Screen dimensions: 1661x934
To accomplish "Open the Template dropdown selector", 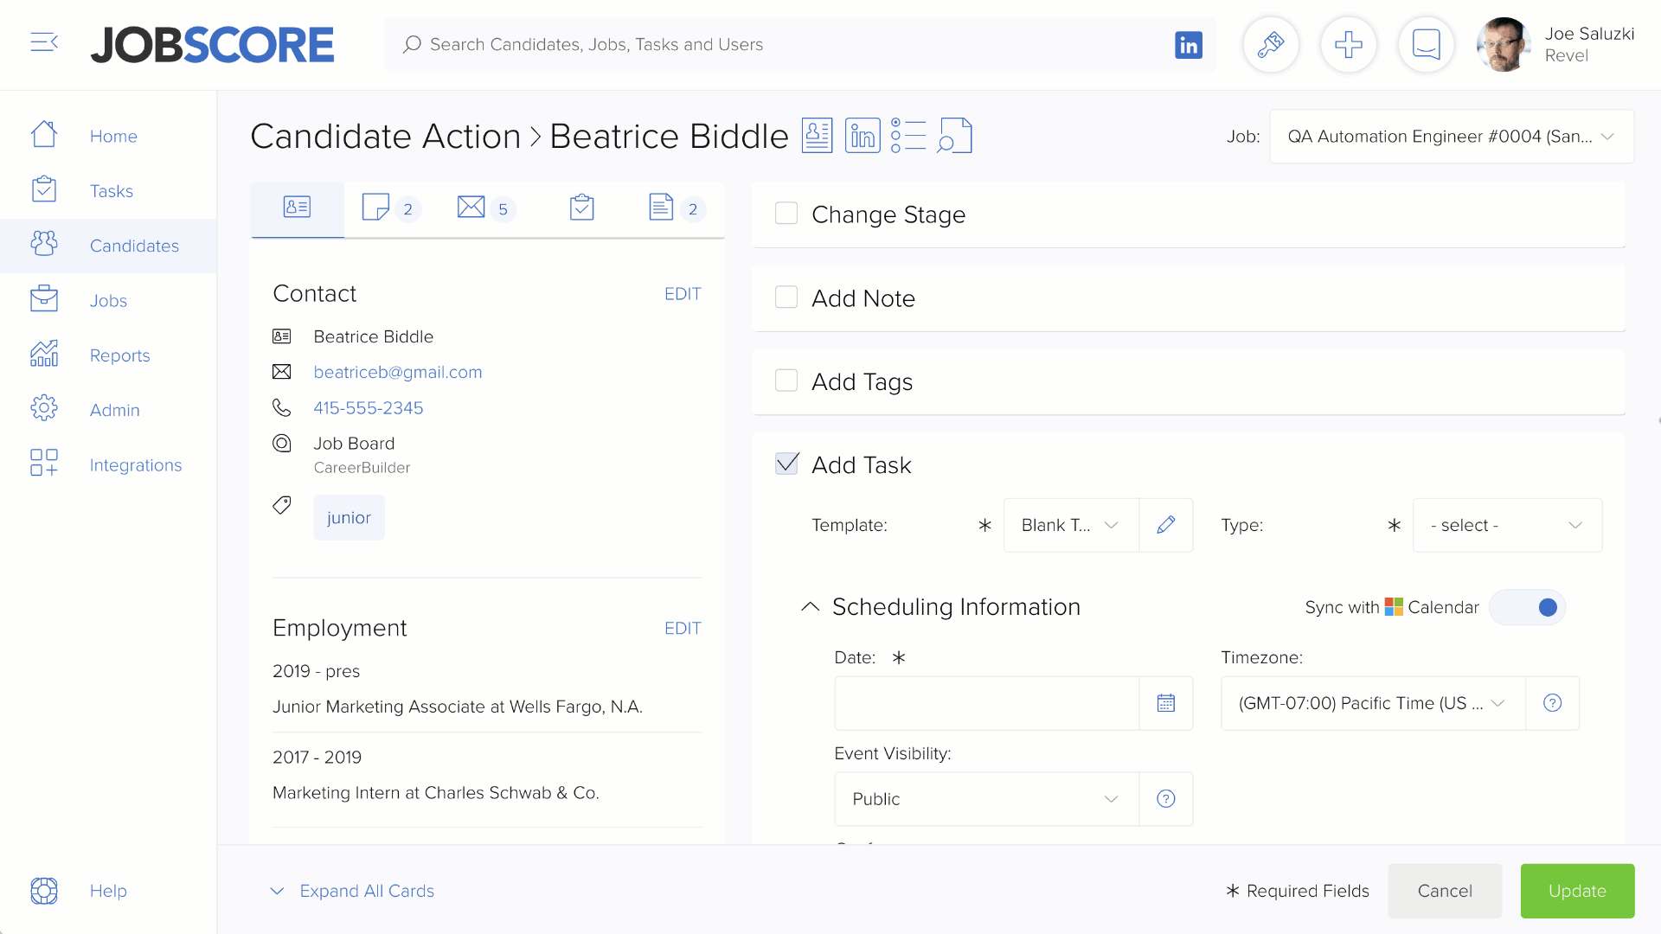I will tap(1068, 525).
